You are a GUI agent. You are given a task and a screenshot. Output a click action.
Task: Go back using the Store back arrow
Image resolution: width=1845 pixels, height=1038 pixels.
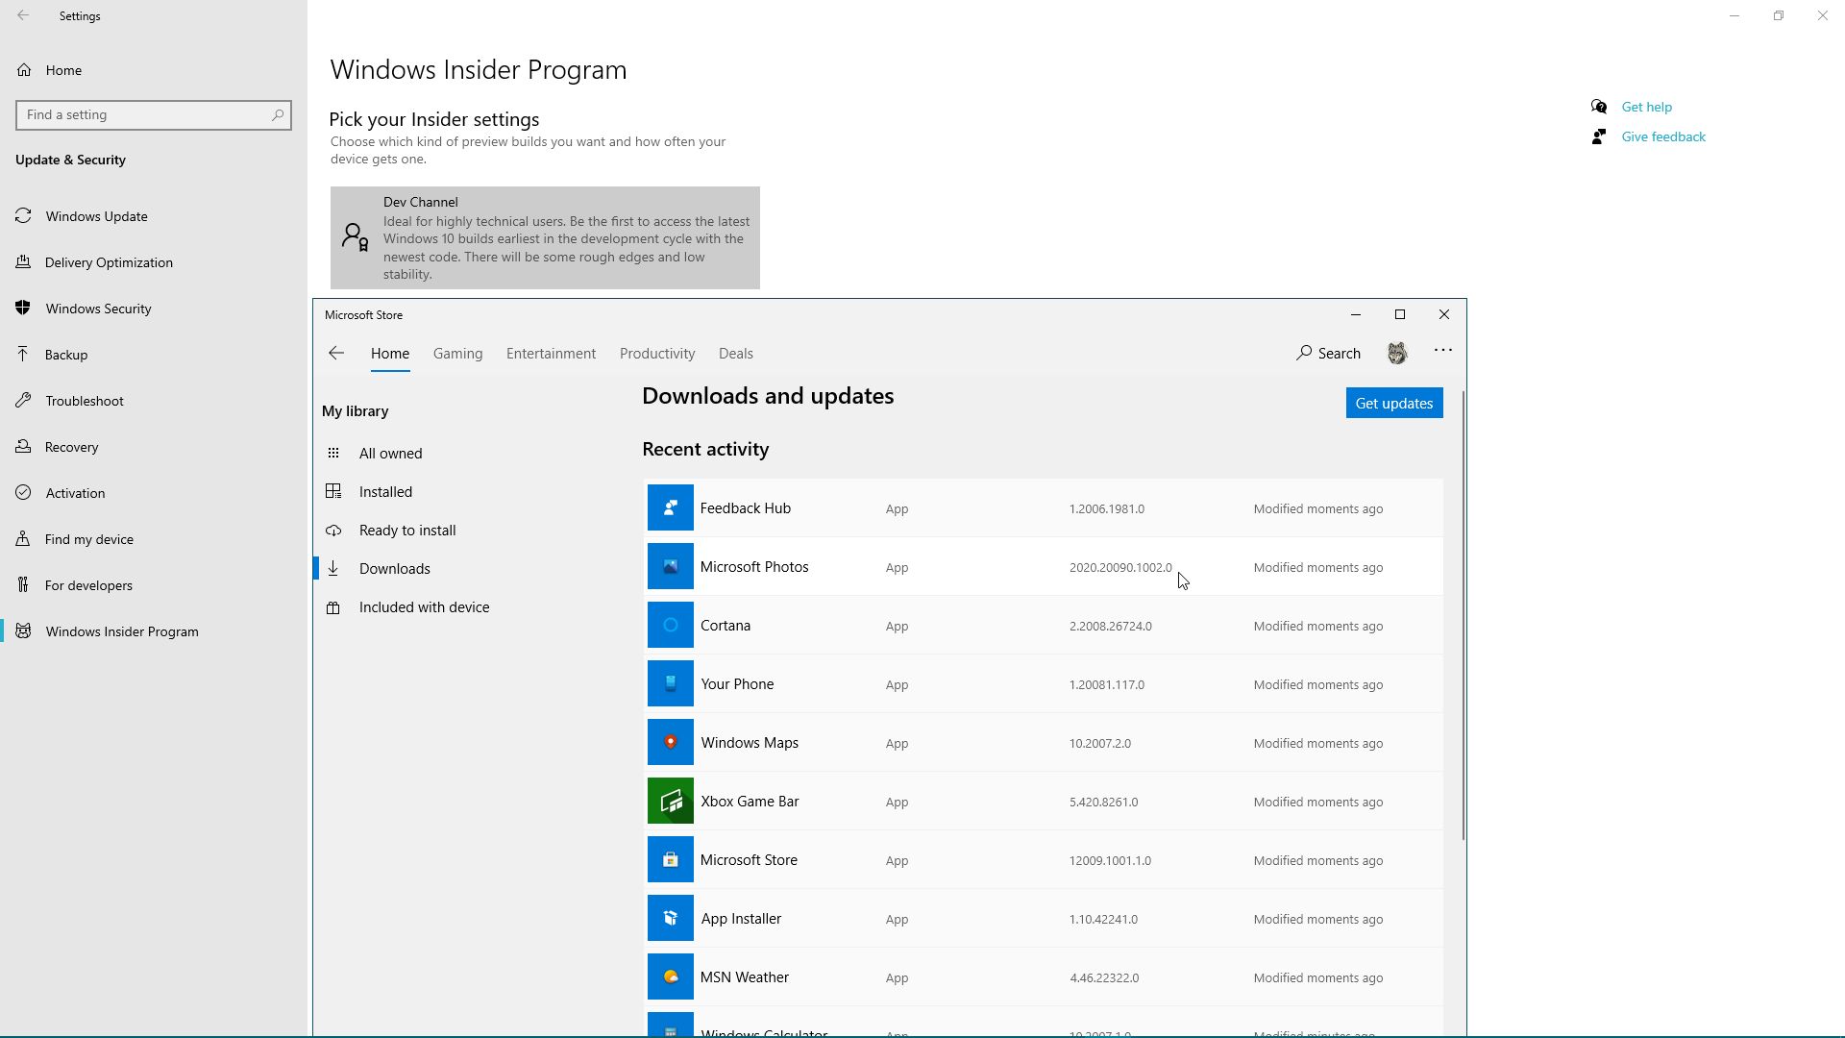[x=336, y=354]
